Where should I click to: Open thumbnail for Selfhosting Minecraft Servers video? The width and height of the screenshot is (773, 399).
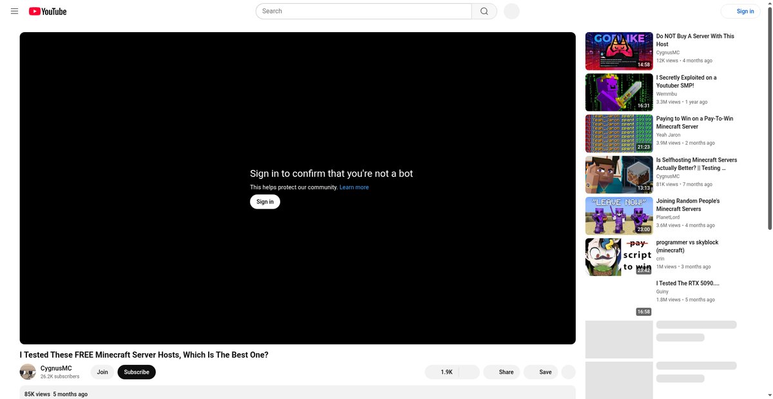tap(619, 174)
